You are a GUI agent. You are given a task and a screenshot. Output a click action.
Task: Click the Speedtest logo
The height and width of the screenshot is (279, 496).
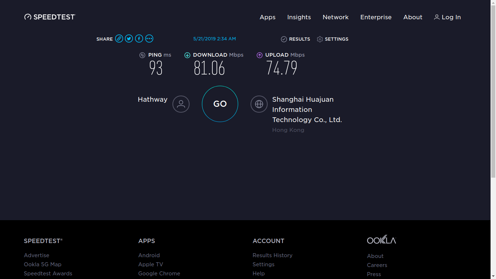point(50,17)
